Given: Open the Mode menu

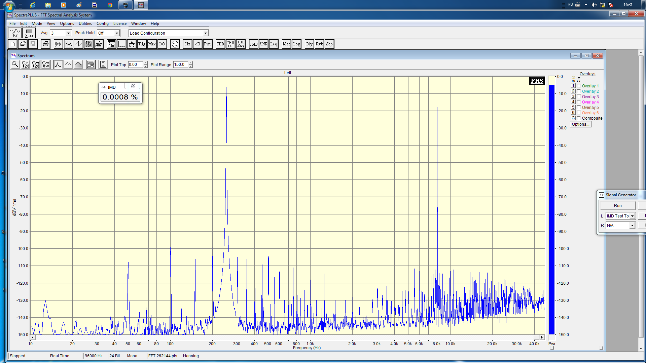Looking at the screenshot, I should pos(37,24).
